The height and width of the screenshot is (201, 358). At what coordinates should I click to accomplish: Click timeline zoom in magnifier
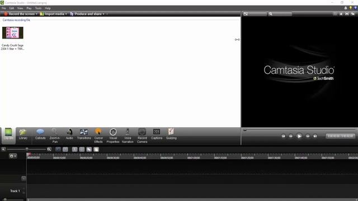coord(49,149)
